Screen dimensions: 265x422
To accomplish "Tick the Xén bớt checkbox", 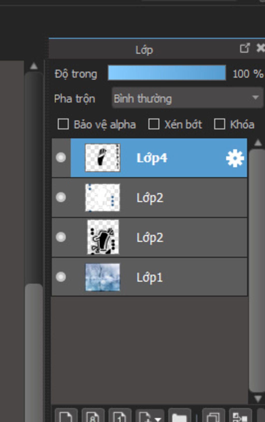I will click(153, 124).
